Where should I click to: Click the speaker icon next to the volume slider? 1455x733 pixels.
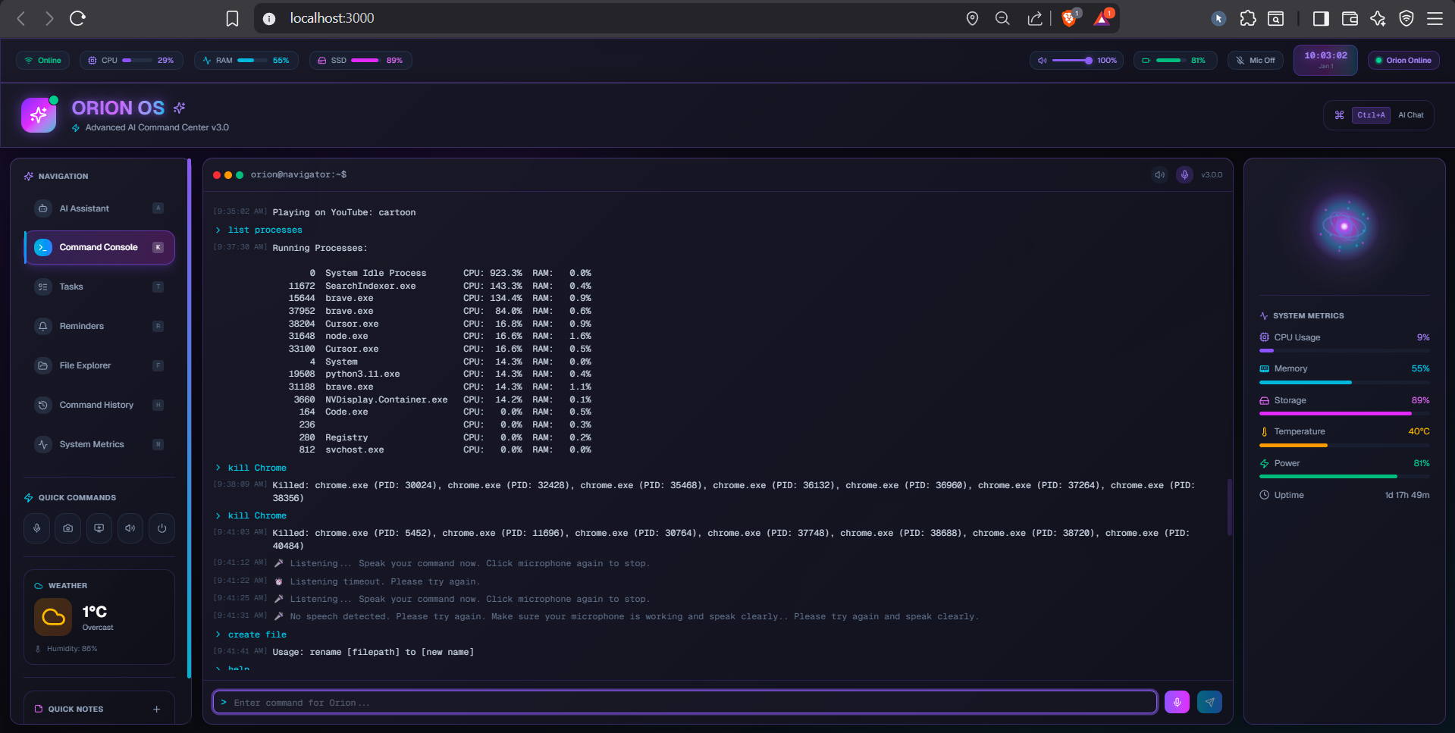[x=1042, y=61]
